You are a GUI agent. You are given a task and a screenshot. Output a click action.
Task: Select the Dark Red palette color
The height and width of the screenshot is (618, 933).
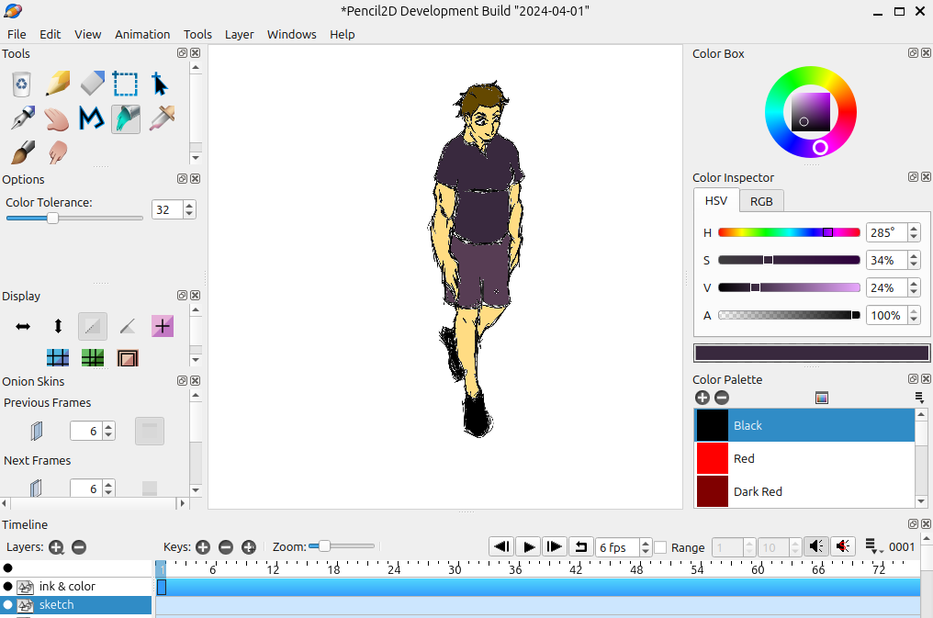(804, 491)
